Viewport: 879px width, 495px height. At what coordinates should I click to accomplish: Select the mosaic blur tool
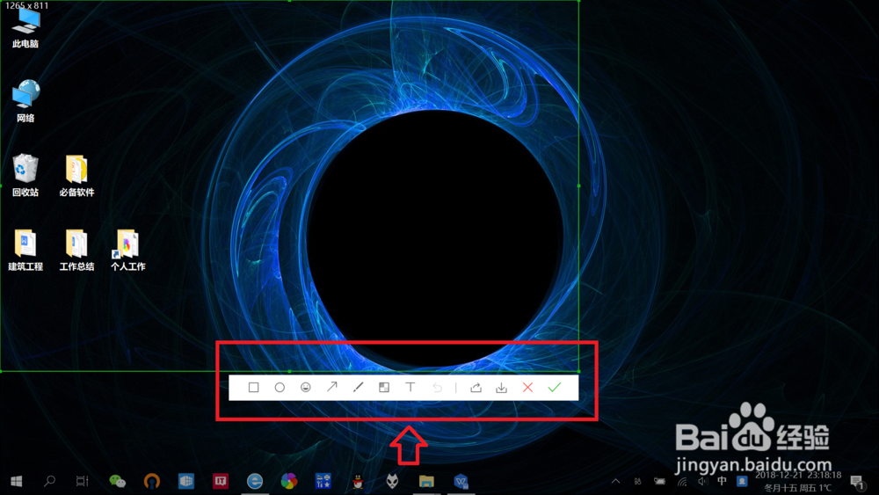click(384, 388)
